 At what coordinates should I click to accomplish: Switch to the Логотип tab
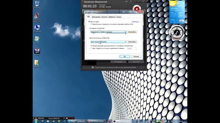point(104,17)
